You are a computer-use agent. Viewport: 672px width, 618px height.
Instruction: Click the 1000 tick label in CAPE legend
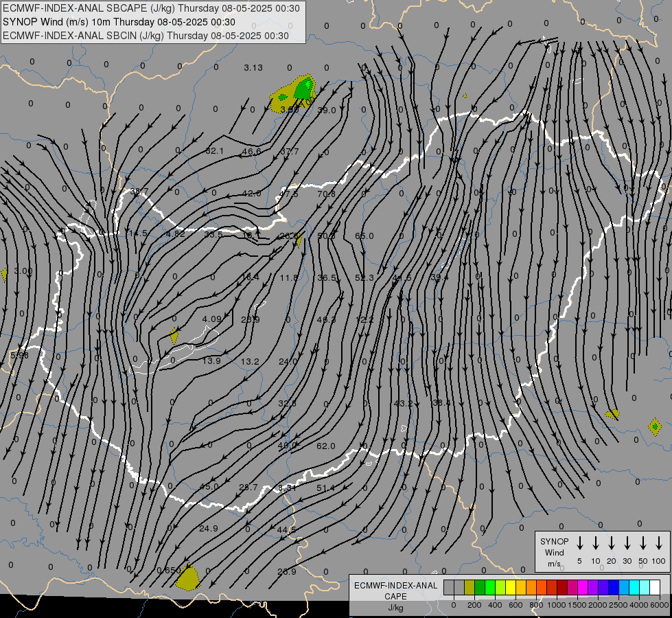tap(556, 605)
